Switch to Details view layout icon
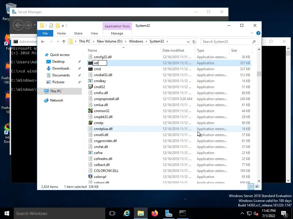This screenshot has height=219, width=293. (x=251, y=186)
